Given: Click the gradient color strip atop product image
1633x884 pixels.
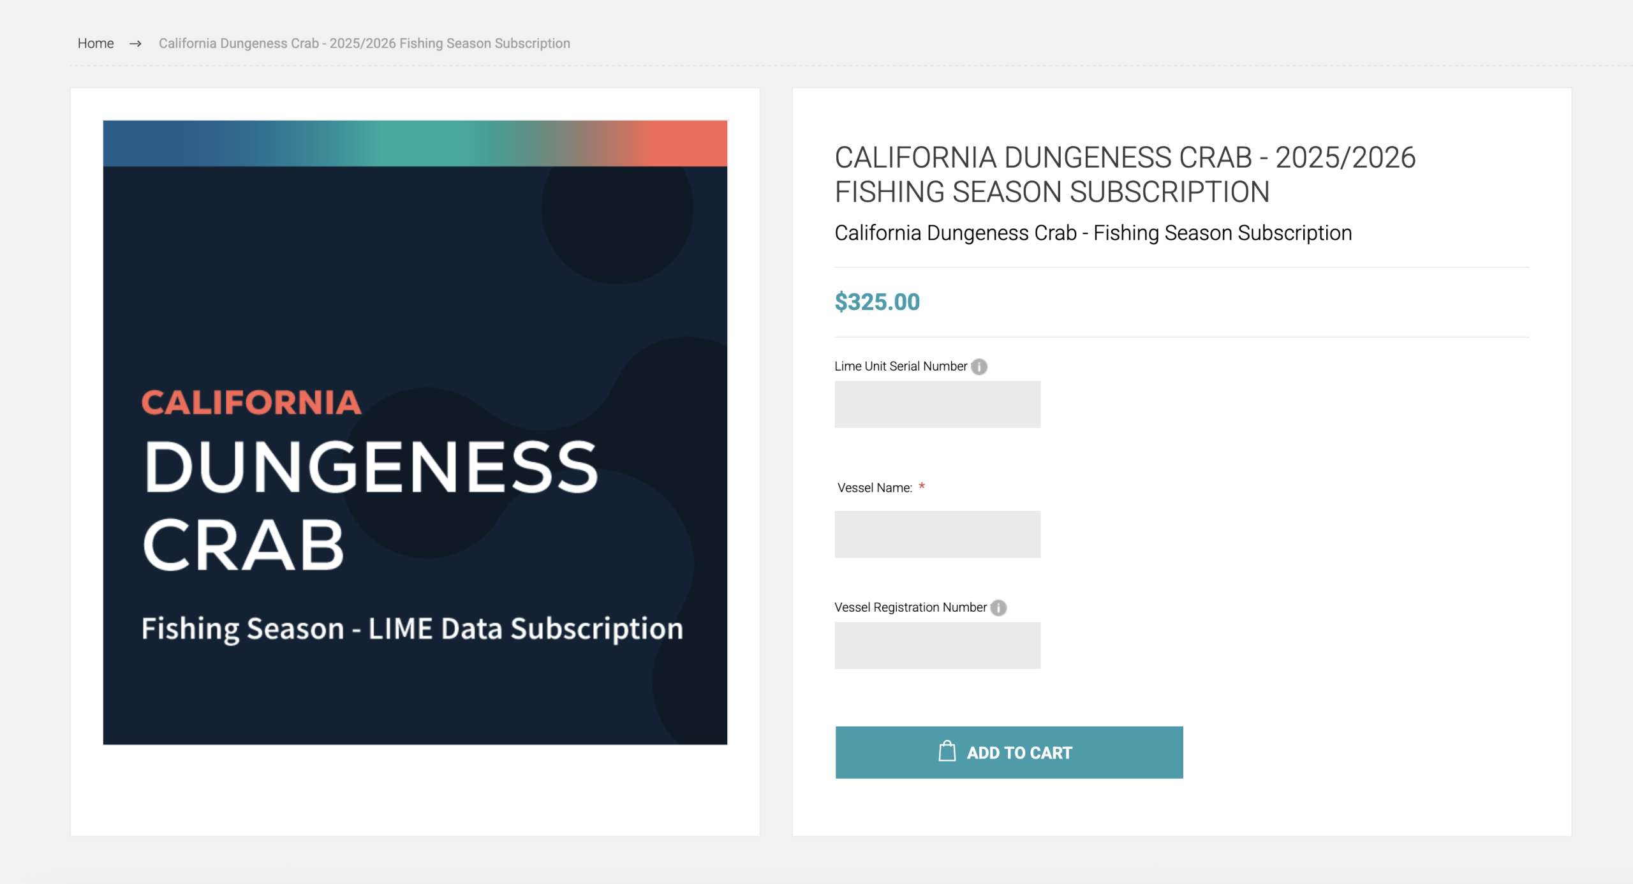Looking at the screenshot, I should pyautogui.click(x=415, y=144).
